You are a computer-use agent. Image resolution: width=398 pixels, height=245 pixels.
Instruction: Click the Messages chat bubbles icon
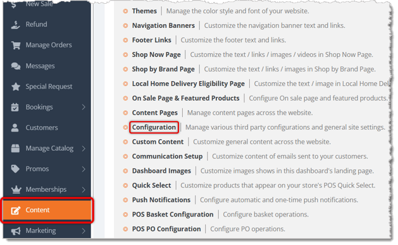16,66
